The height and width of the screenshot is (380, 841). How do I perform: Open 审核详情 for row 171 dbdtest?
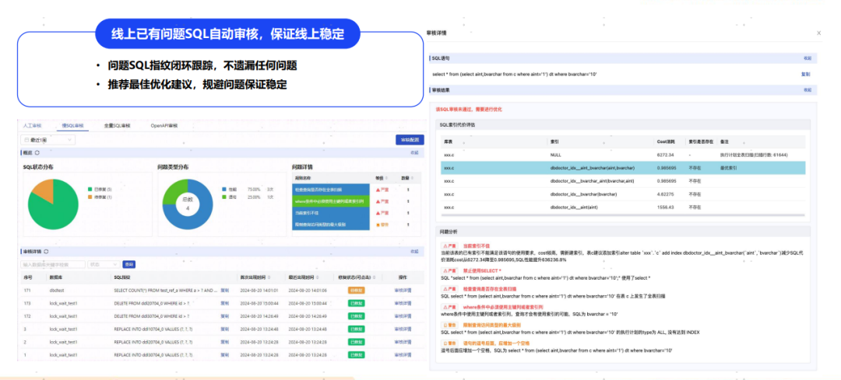(x=403, y=291)
